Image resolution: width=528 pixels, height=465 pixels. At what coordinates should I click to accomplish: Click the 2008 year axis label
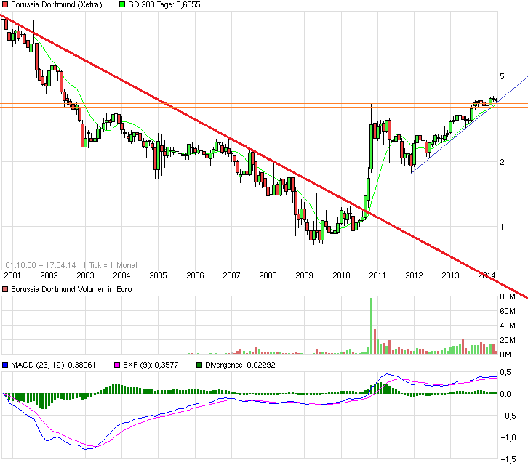268,275
